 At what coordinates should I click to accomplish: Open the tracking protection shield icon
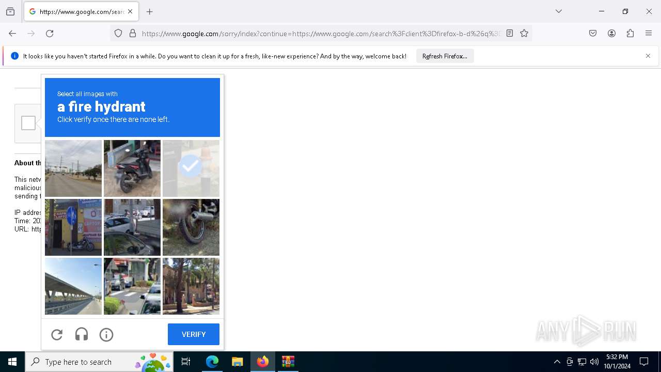[x=118, y=34]
